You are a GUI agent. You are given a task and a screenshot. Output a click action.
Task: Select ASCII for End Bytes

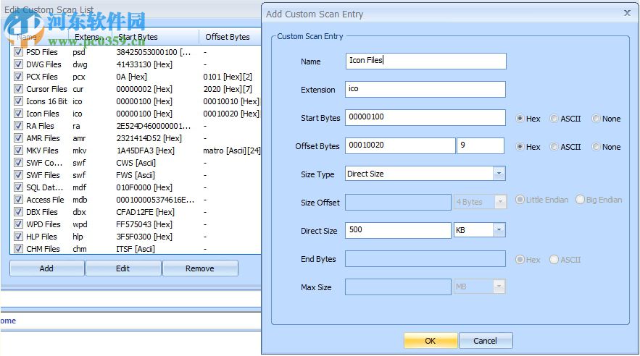tap(554, 260)
